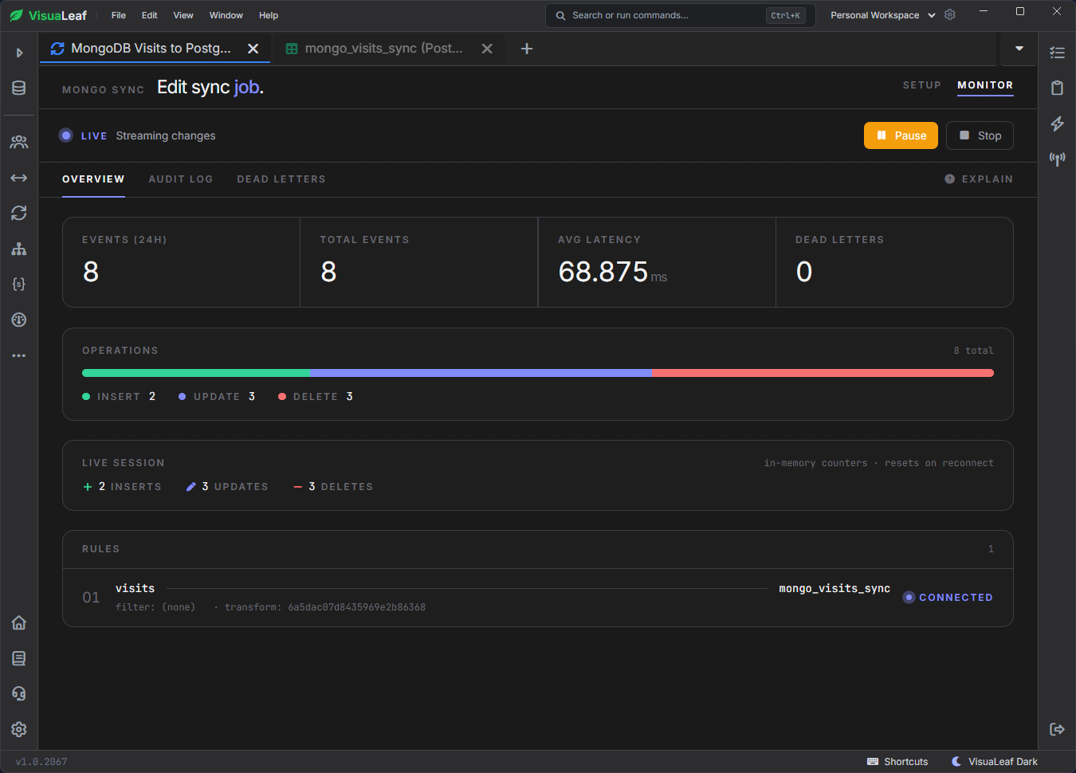The height and width of the screenshot is (773, 1076).
Task: Close the mongo_visits_sync tab
Action: [x=487, y=49]
